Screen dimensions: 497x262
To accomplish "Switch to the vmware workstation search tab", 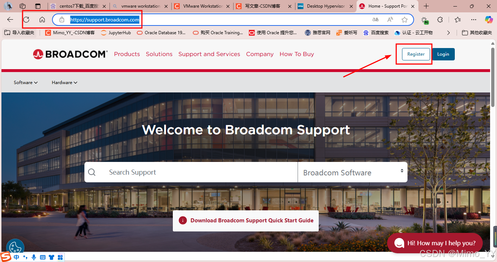I will pyautogui.click(x=140, y=6).
